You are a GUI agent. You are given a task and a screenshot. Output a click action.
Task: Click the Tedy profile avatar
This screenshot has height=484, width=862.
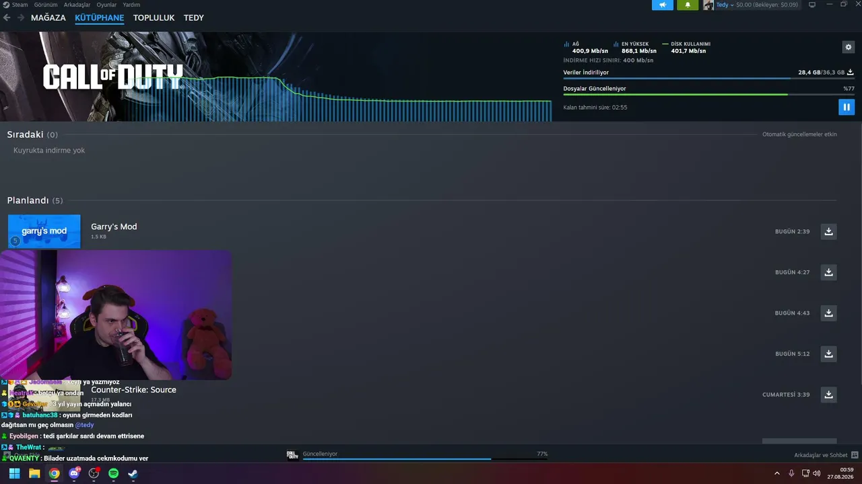pyautogui.click(x=708, y=5)
